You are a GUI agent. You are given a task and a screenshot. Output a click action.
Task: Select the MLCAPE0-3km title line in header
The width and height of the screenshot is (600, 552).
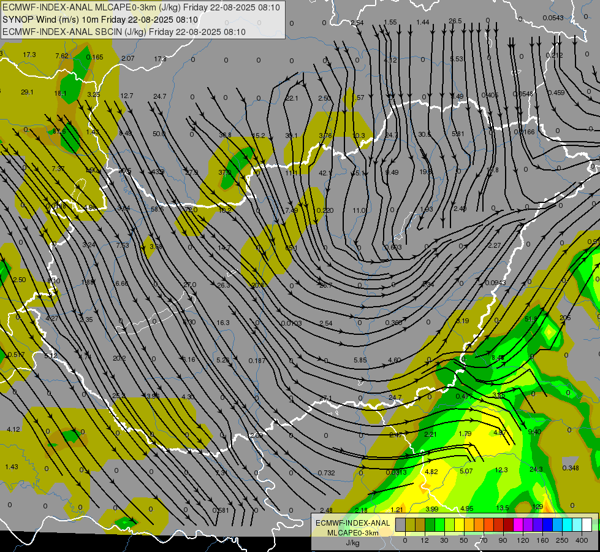click(x=141, y=7)
